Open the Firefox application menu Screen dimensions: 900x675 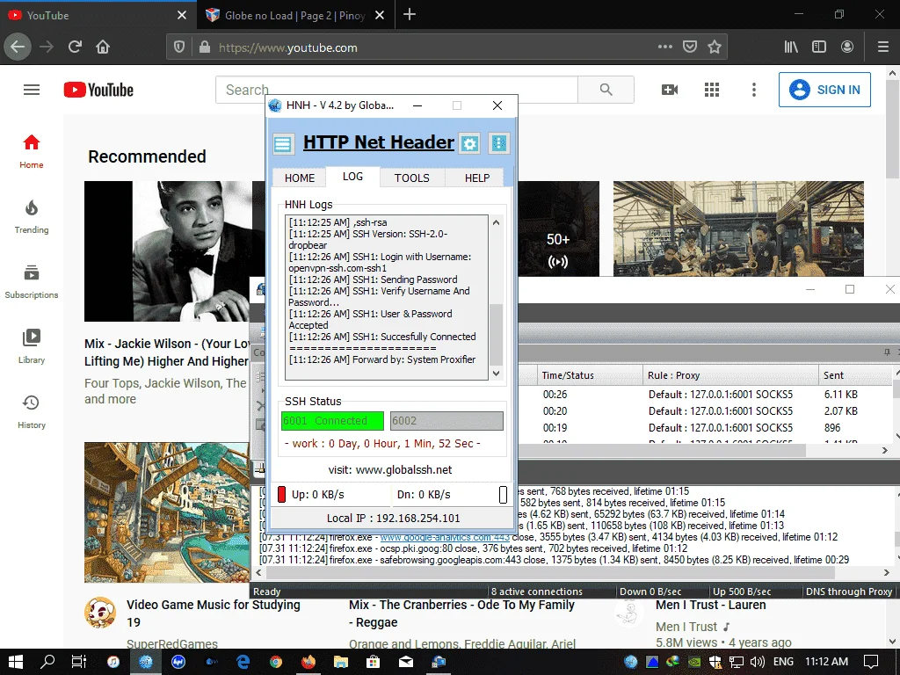[x=883, y=47]
